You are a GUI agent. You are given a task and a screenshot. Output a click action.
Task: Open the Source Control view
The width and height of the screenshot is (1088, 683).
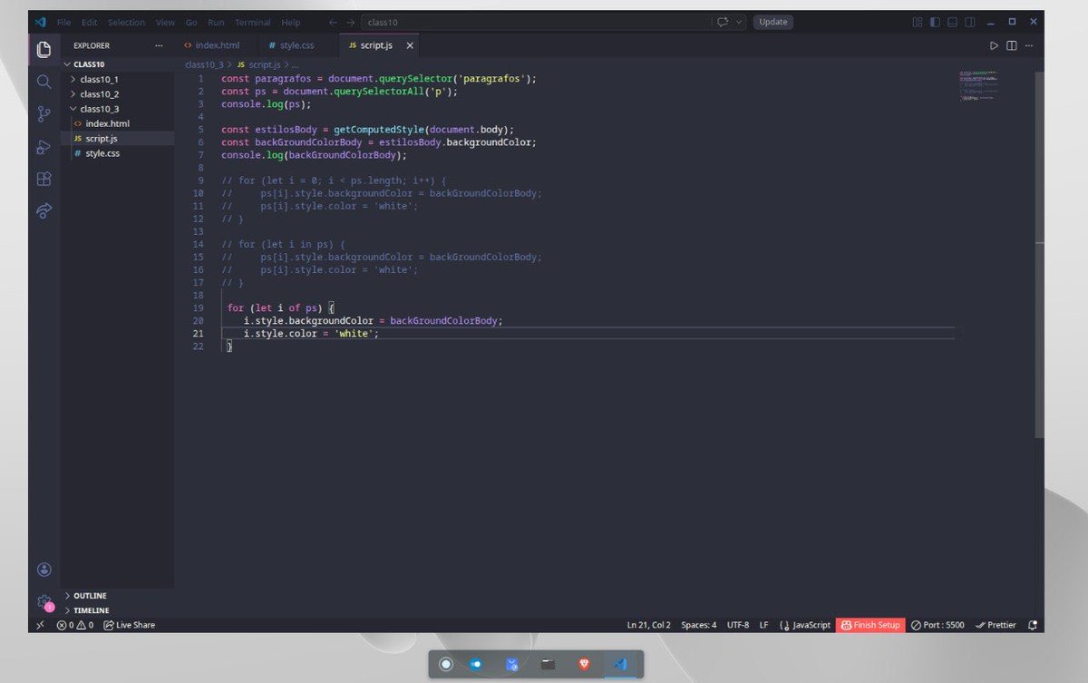click(44, 114)
